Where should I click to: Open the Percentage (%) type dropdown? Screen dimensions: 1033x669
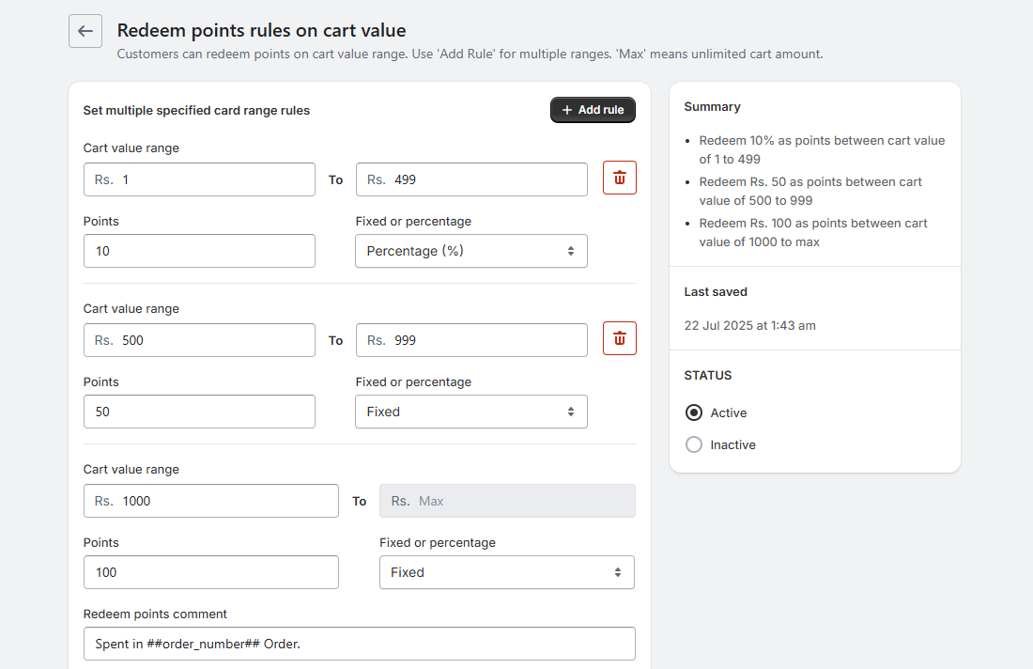(470, 251)
